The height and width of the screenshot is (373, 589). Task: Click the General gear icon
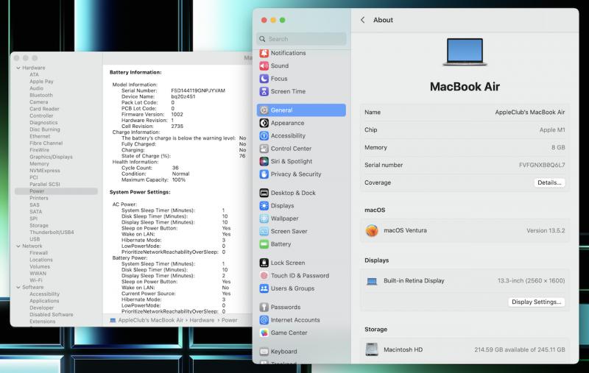(x=264, y=110)
